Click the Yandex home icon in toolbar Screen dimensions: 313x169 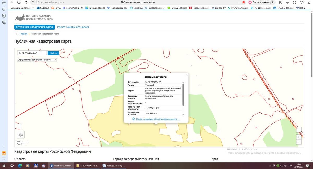(x=19, y=2)
